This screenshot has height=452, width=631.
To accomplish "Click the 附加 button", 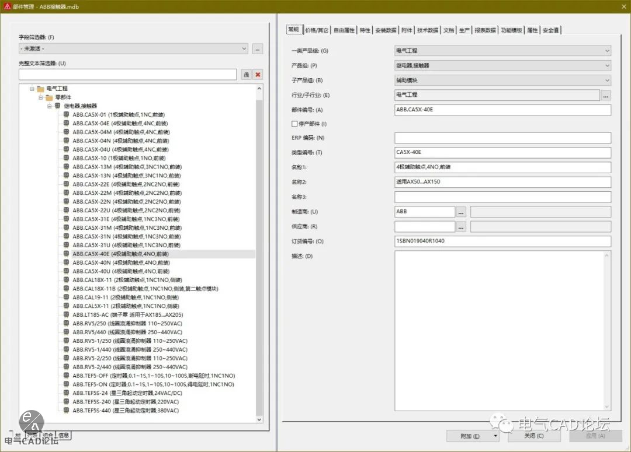I will 470,436.
